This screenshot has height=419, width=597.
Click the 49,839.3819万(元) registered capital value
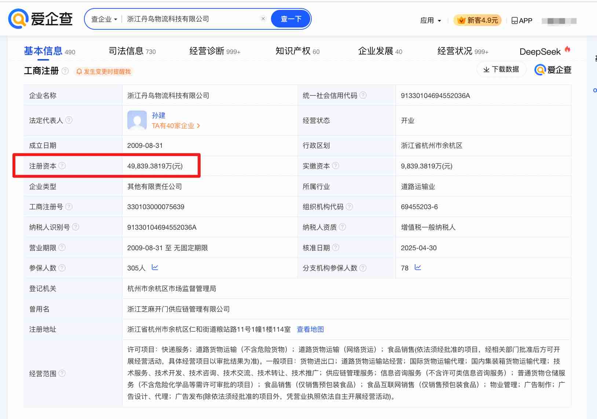155,166
